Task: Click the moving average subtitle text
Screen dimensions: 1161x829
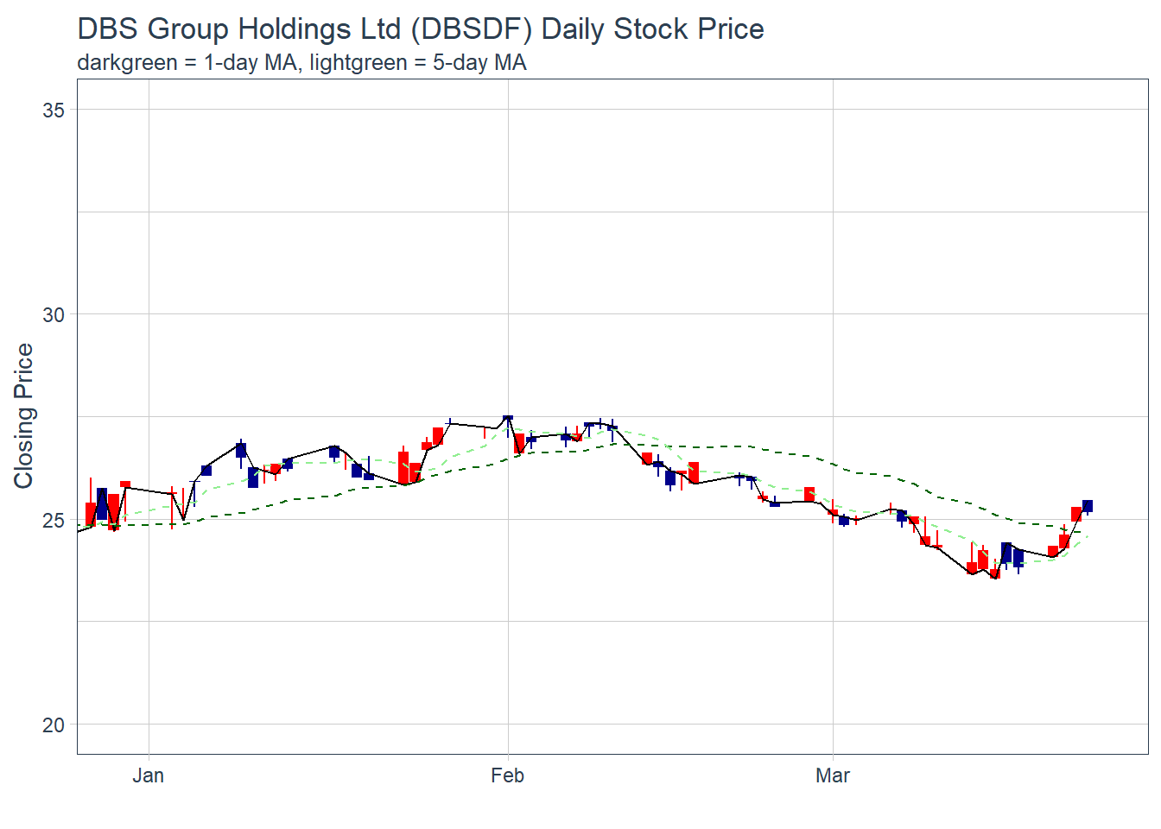Action: tap(301, 63)
